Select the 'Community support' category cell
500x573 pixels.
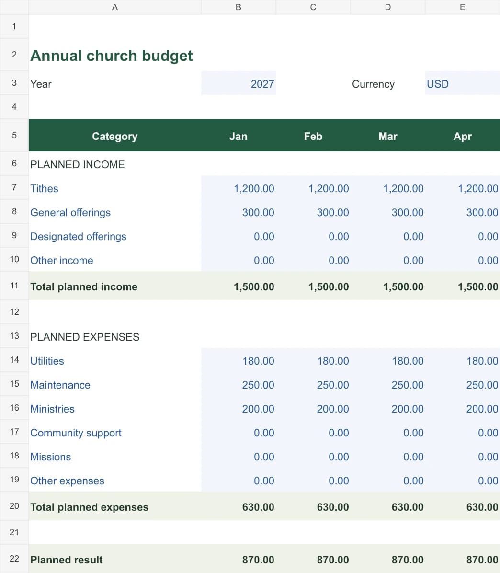pyautogui.click(x=114, y=432)
